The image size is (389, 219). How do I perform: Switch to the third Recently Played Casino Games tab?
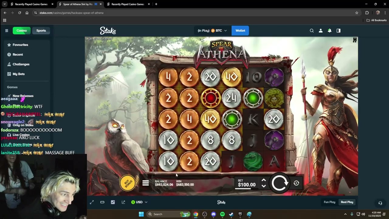128,4
